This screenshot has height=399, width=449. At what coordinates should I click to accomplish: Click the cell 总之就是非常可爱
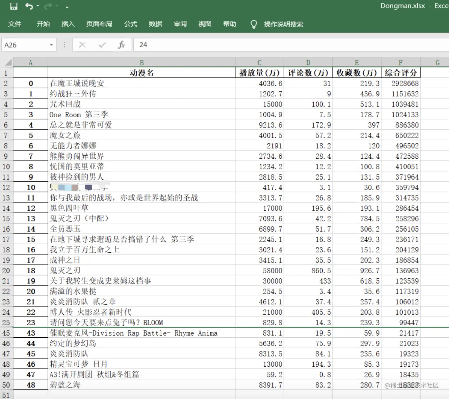click(x=141, y=125)
